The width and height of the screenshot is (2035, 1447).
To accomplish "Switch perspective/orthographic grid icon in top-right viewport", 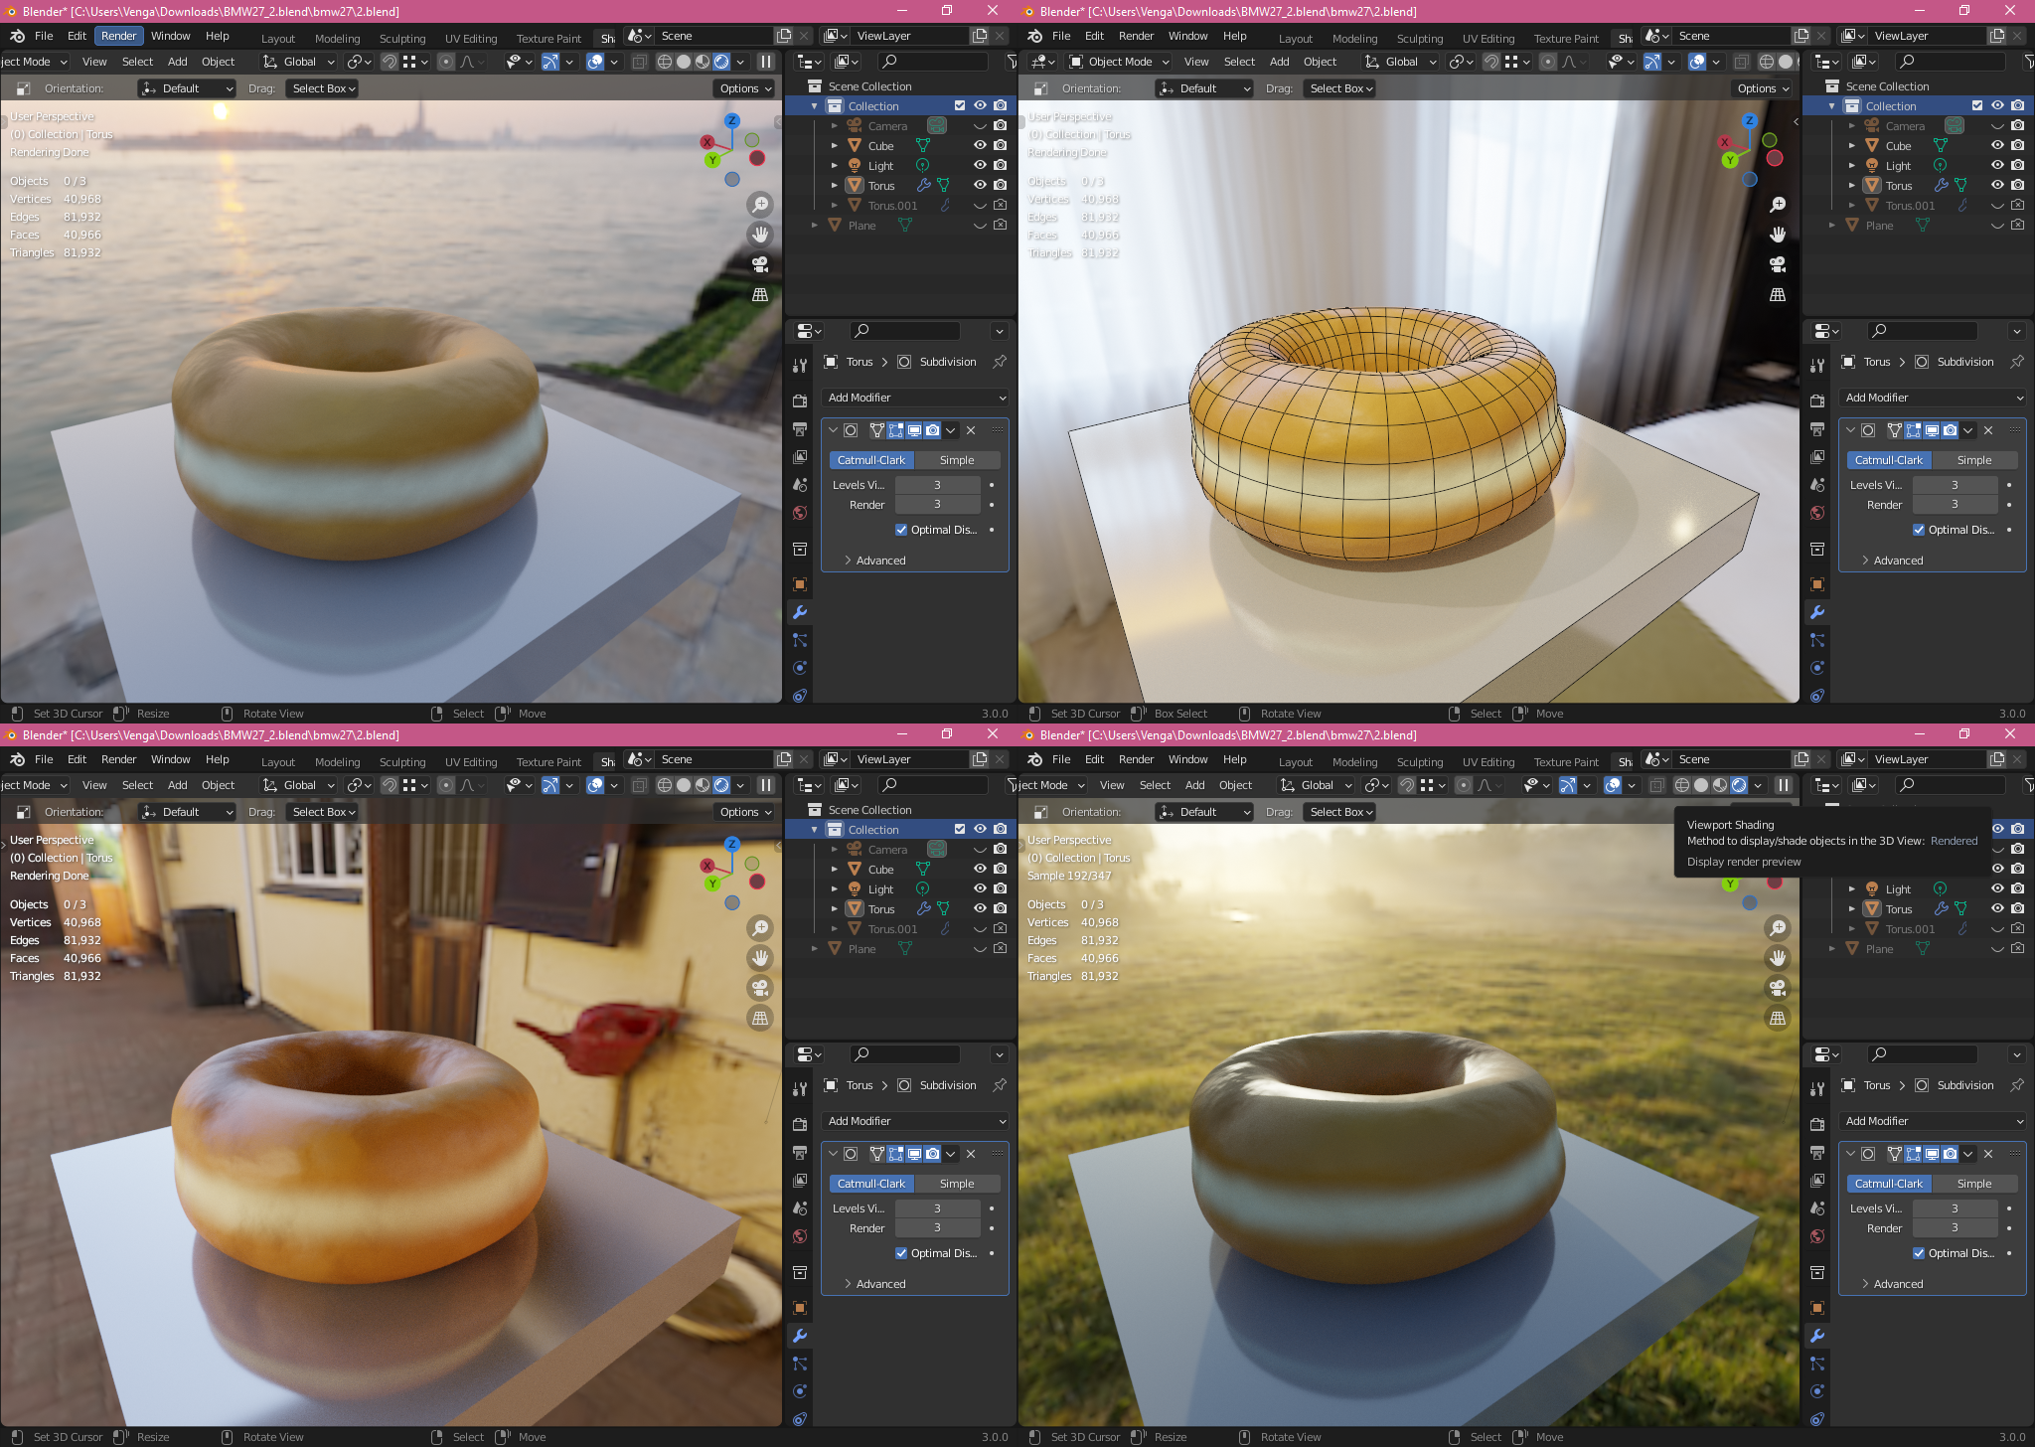I will click(1778, 294).
